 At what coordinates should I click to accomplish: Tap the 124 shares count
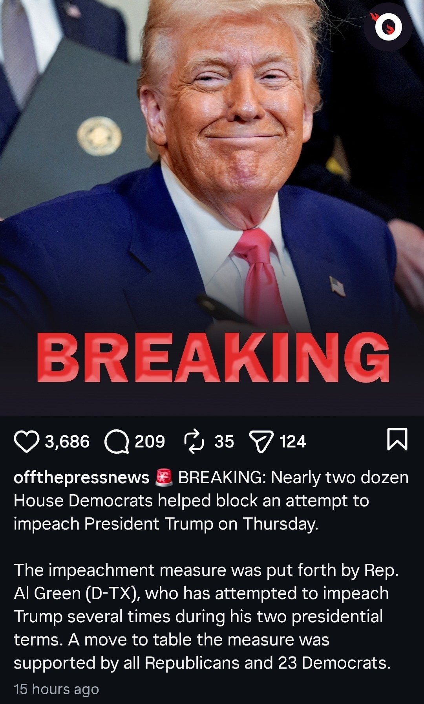[293, 442]
